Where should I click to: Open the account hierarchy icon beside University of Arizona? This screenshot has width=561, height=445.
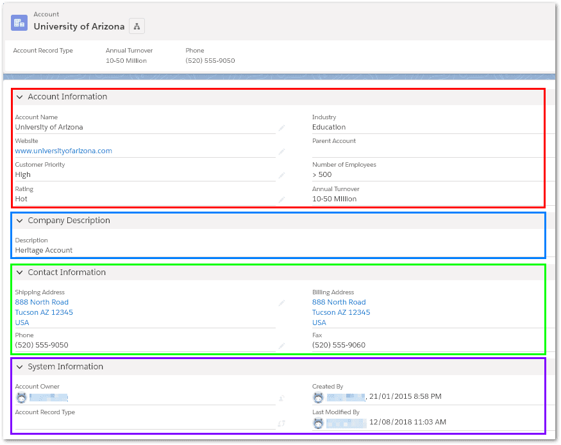[137, 26]
